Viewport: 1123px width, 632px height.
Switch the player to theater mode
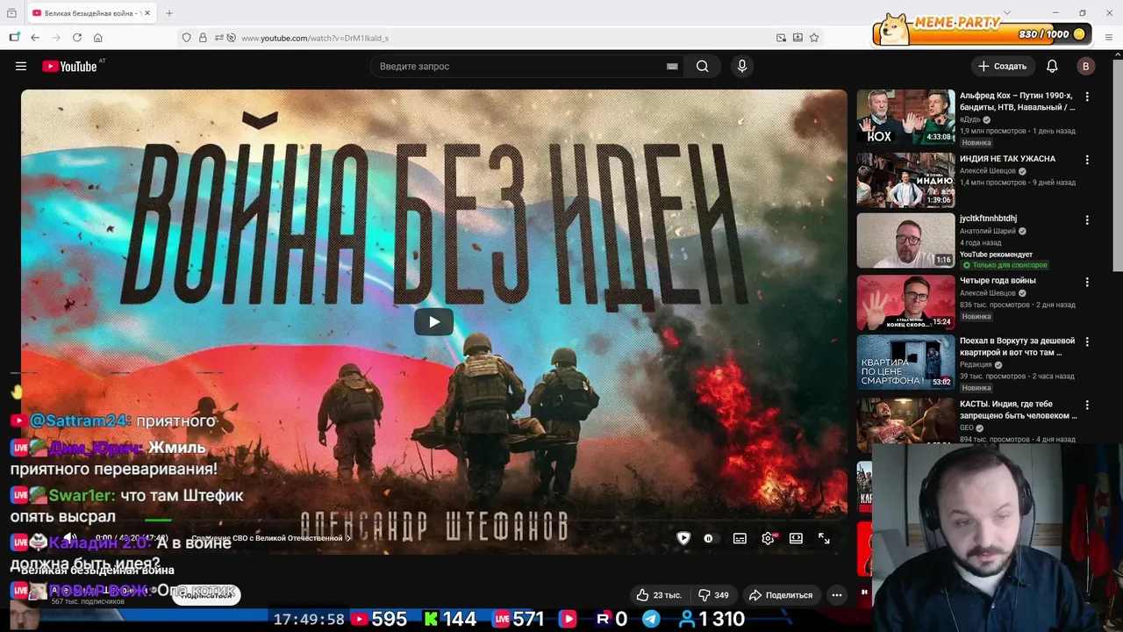click(796, 538)
